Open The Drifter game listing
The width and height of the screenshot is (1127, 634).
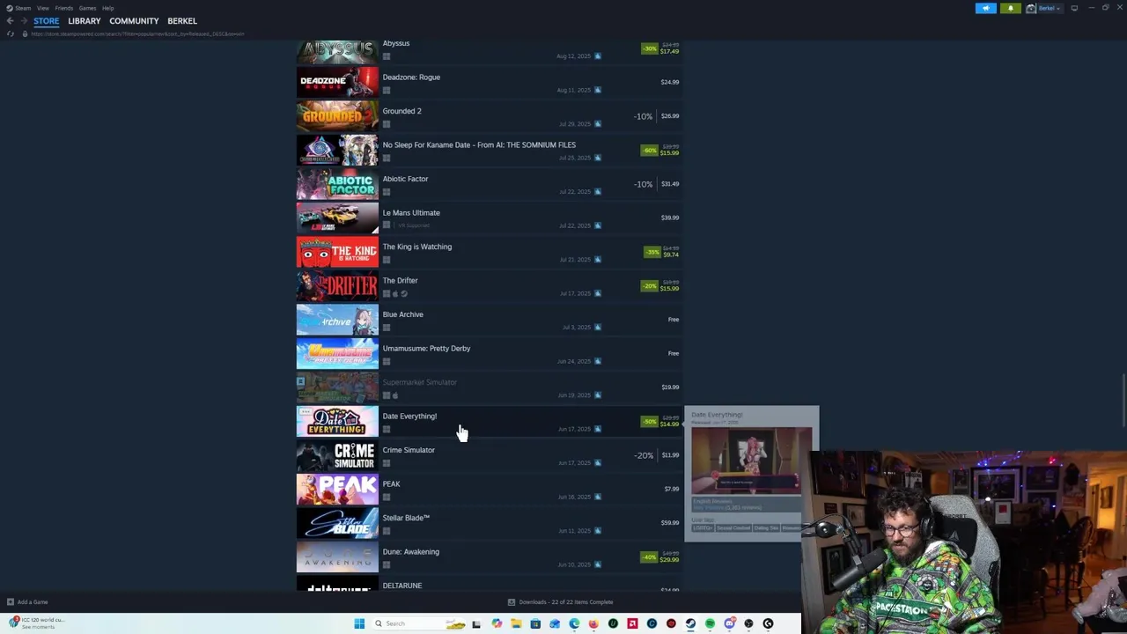pos(490,286)
